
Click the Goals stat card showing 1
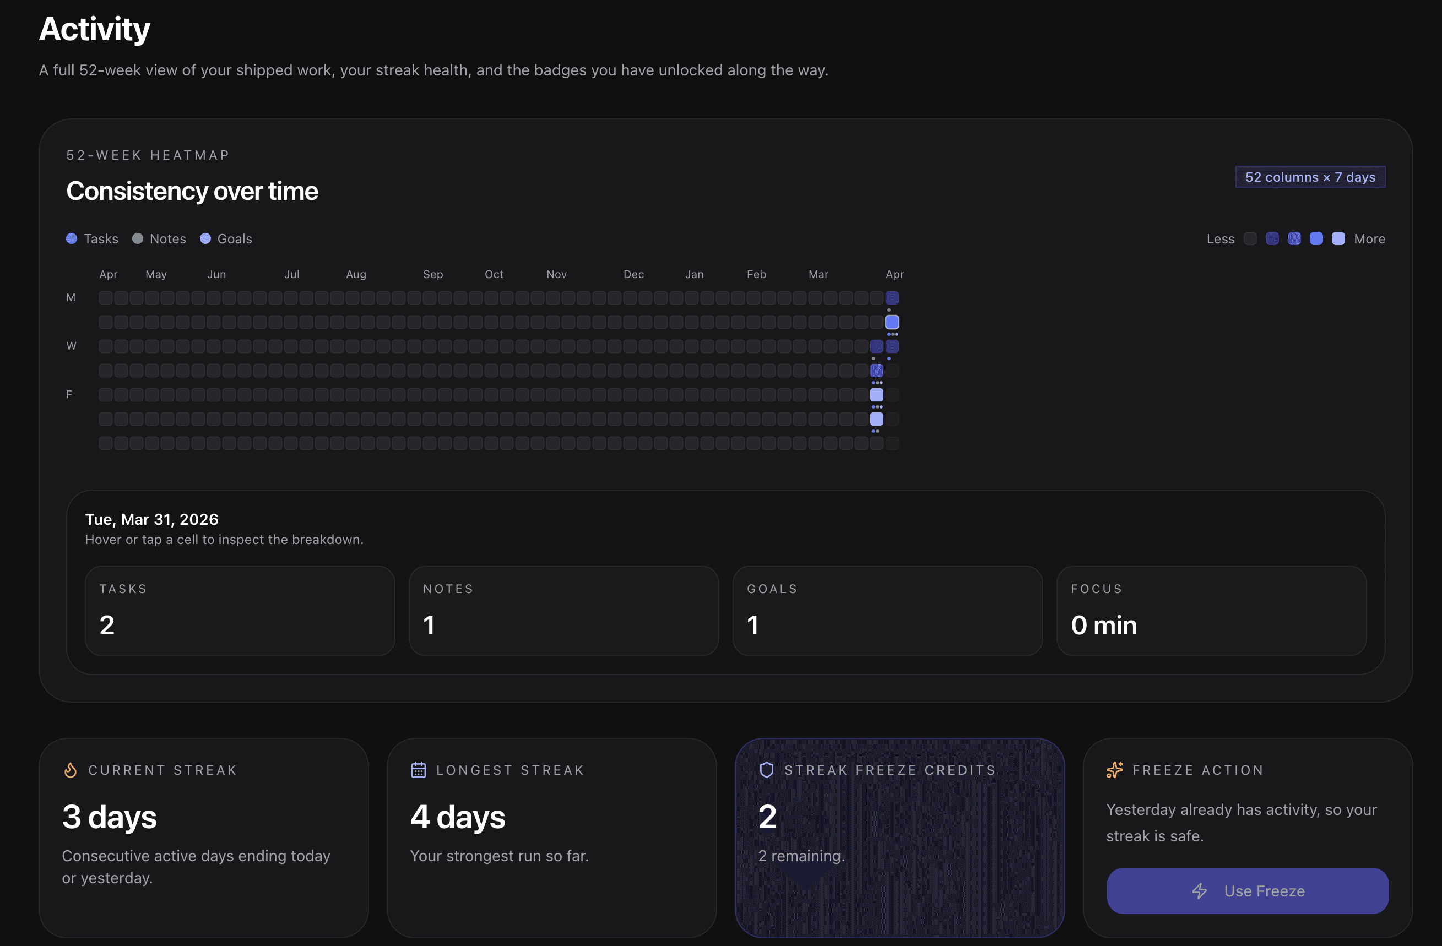pos(887,611)
